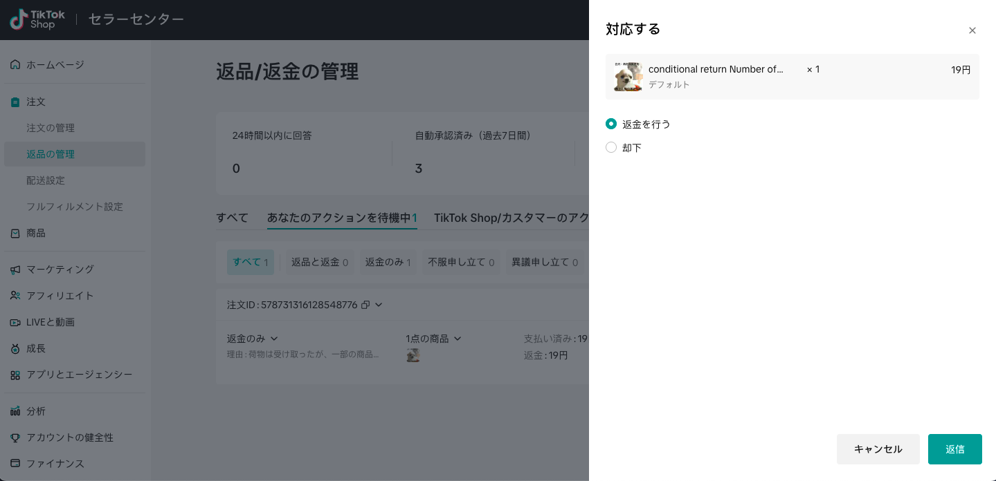
Task: Click the dog product thumbnail in the dialog
Action: [628, 76]
